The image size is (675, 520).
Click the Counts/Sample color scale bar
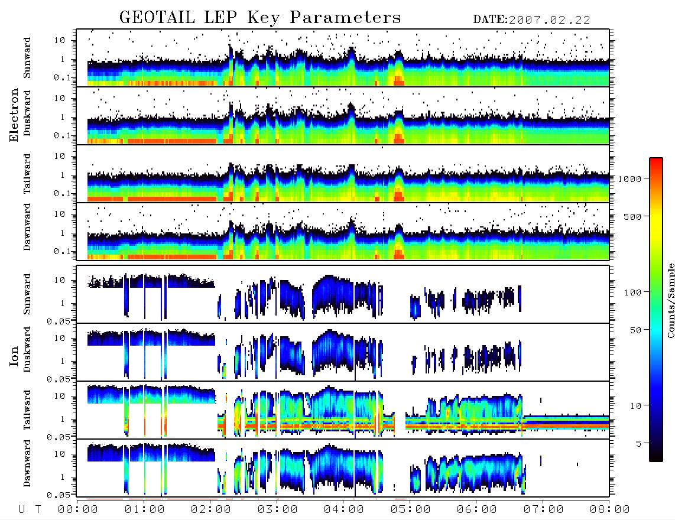(x=656, y=310)
